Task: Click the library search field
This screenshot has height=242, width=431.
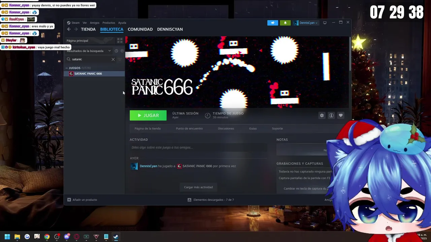Action: pyautogui.click(x=91, y=59)
